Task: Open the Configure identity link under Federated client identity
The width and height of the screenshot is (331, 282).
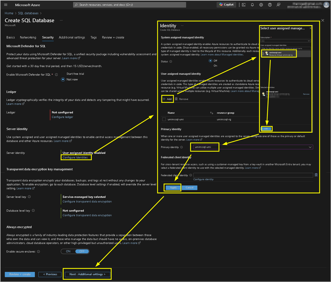Action: 203,179
